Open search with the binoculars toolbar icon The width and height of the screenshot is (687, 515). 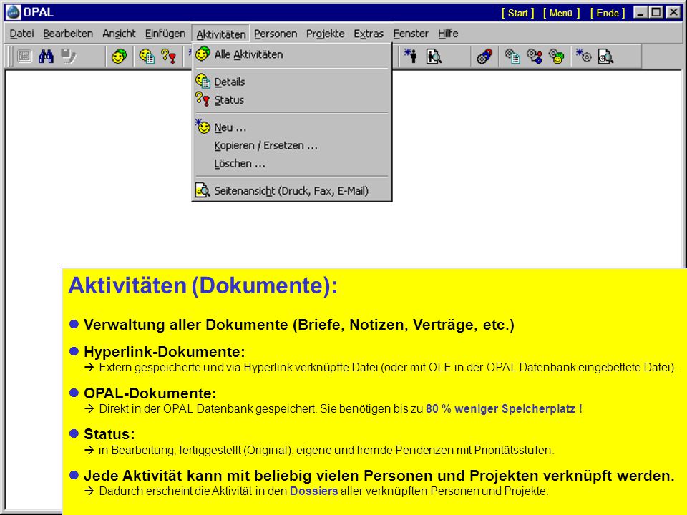(46, 56)
